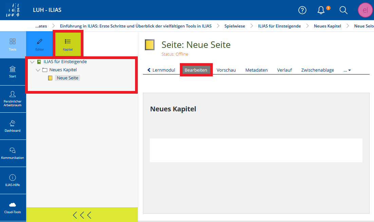Switch to the Zwischenablage tab
Screen dimensions: 374x222
(317, 70)
